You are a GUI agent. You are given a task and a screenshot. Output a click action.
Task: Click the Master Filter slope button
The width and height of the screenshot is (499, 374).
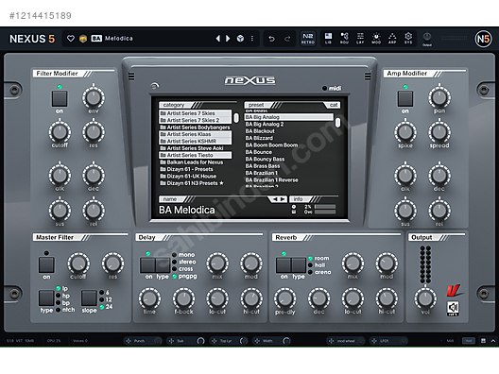click(x=89, y=297)
